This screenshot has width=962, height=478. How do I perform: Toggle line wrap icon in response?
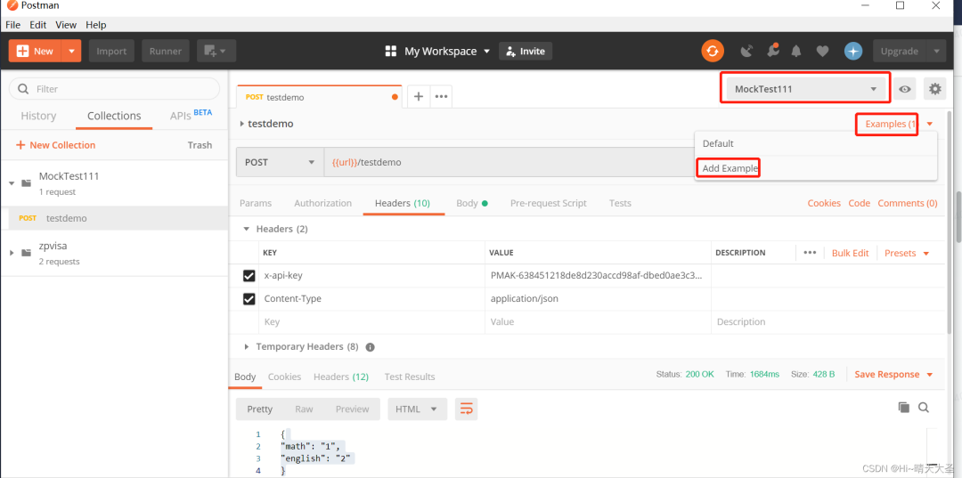pos(466,409)
